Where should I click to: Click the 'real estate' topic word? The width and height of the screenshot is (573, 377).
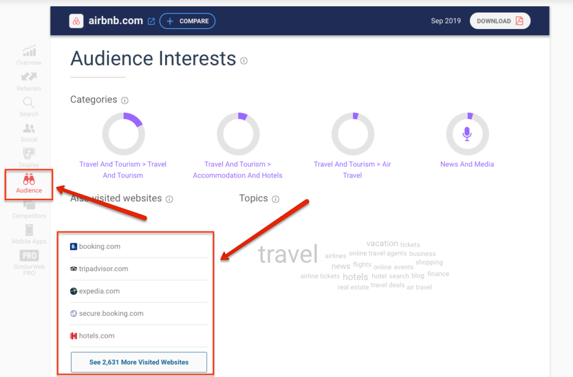coord(353,287)
